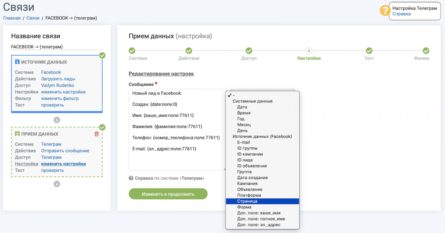This screenshot has width=445, height=233.
Task: Click green number 2 icon of ПРИЕМ ДАННЫХ
Action: pyautogui.click(x=17, y=134)
